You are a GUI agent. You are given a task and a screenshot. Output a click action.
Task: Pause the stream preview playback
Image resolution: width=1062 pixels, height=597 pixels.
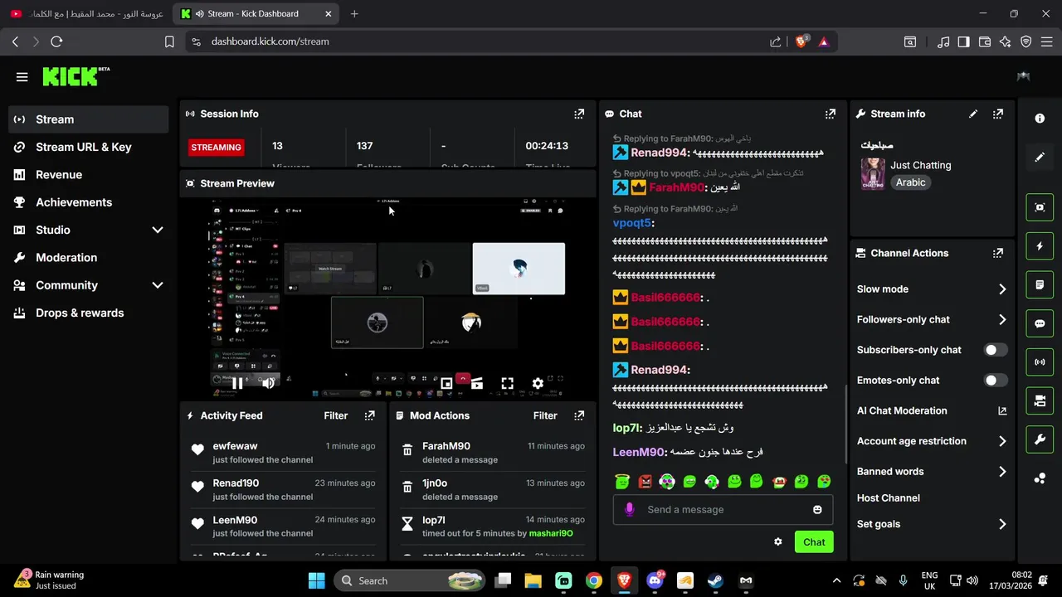(x=237, y=383)
